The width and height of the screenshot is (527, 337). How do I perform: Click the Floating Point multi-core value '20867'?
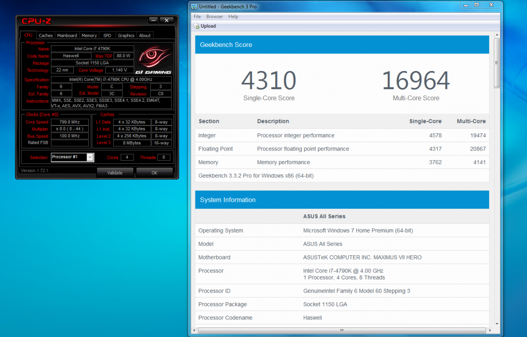(477, 149)
